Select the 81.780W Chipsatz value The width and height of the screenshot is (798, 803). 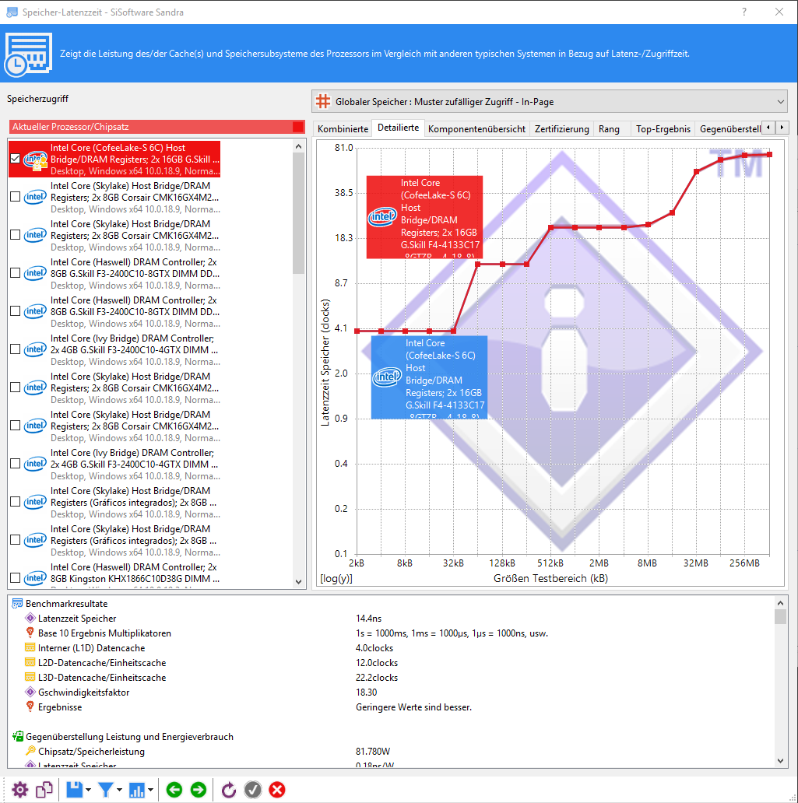[373, 752]
